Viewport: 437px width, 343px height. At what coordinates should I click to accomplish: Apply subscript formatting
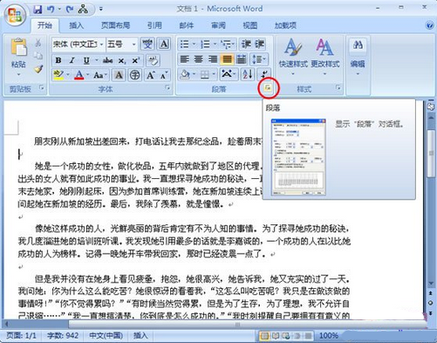121,60
